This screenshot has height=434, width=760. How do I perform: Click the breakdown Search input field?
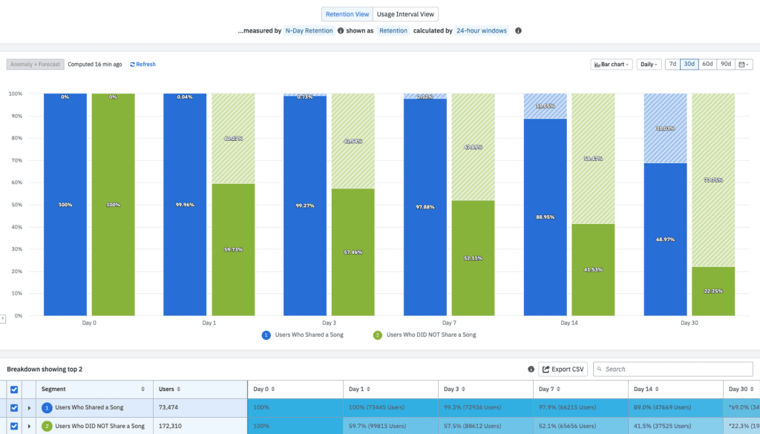click(675, 369)
